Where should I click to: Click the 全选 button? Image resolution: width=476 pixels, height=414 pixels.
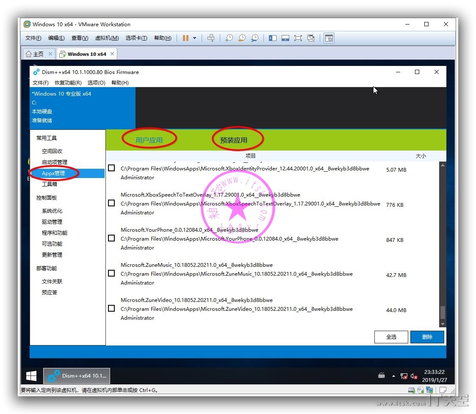391,337
